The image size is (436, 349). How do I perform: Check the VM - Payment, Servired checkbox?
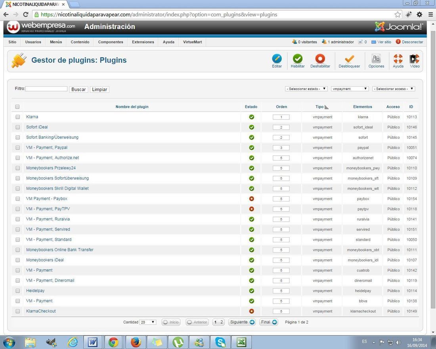[17, 229]
